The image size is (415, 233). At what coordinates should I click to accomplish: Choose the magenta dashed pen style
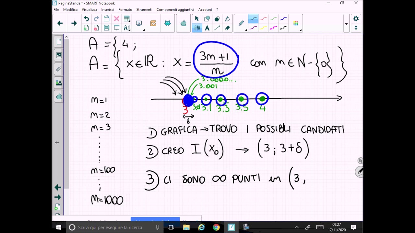click(x=273, y=28)
